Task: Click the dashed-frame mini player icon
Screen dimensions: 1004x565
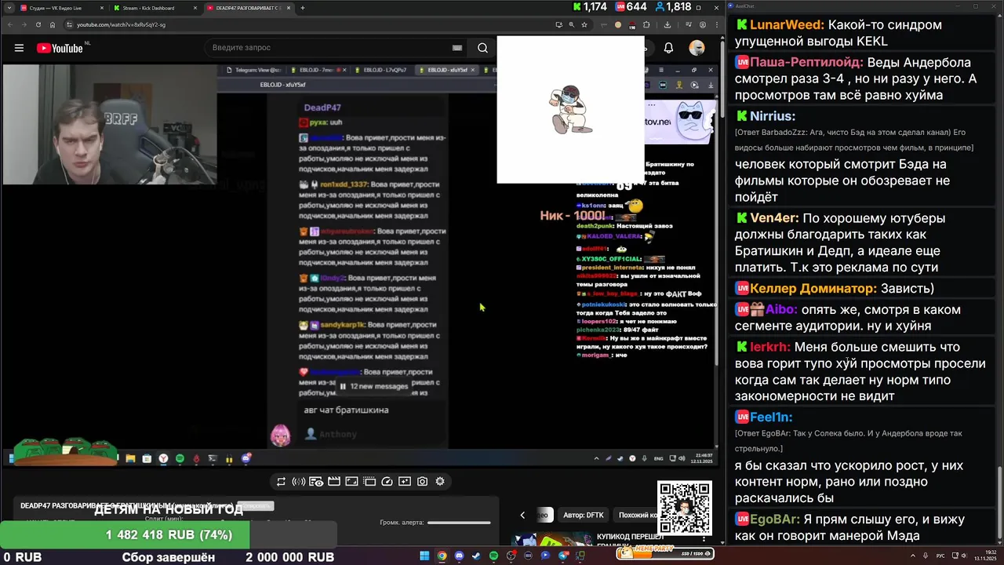Action: [369, 482]
